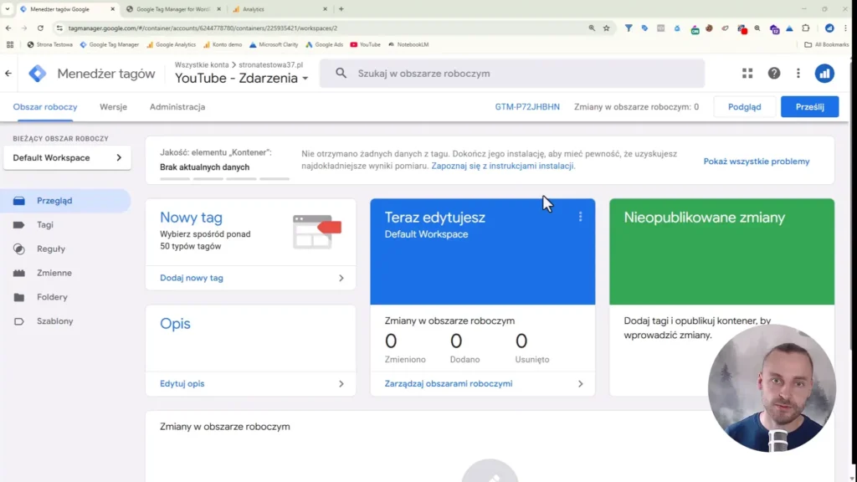Expand Default Workspace selector chevron

coord(119,157)
